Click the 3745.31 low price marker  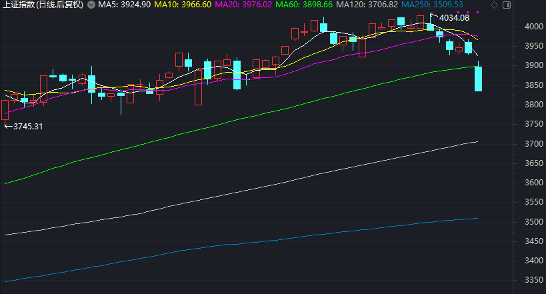coord(27,126)
